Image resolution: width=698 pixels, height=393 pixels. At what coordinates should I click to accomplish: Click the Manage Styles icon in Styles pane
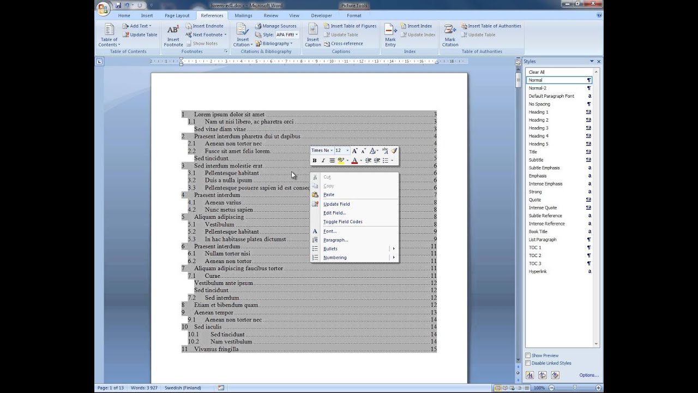555,375
